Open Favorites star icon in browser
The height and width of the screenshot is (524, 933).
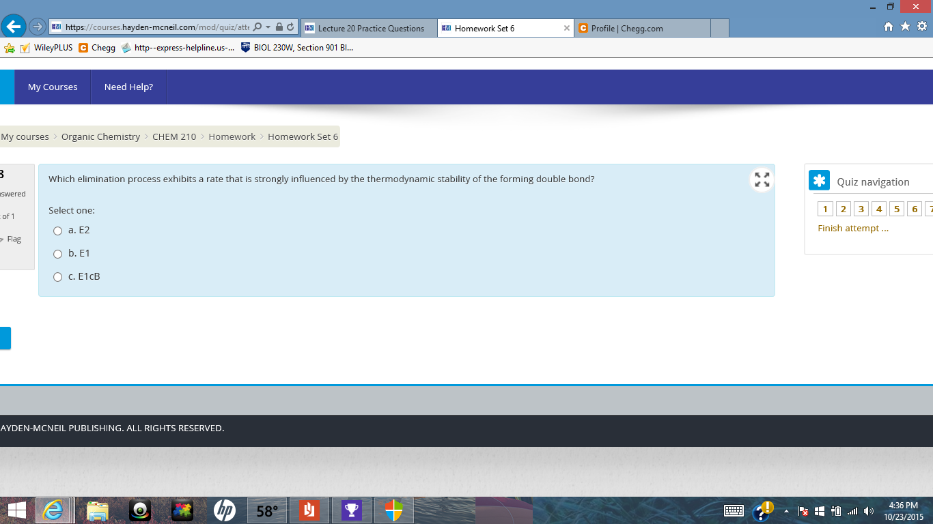[x=905, y=27]
